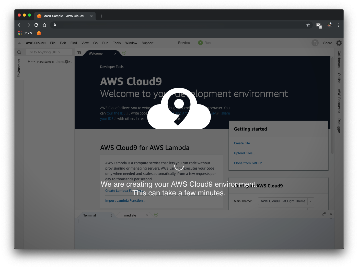Click the Preview button
Viewport: 358px width, 268px height.
(x=184, y=43)
